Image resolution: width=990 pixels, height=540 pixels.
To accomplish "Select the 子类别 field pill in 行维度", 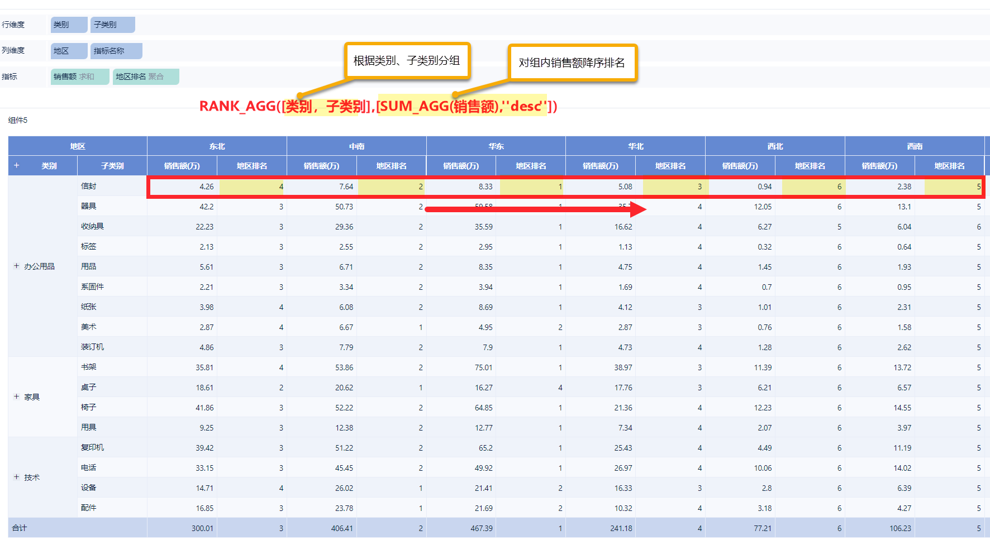I will pos(112,25).
